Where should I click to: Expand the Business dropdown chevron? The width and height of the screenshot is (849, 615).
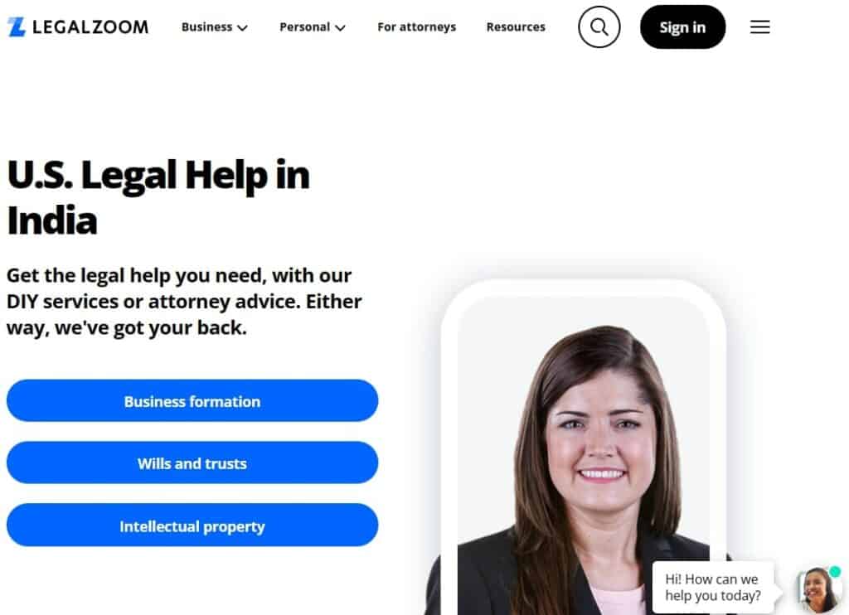click(x=243, y=27)
